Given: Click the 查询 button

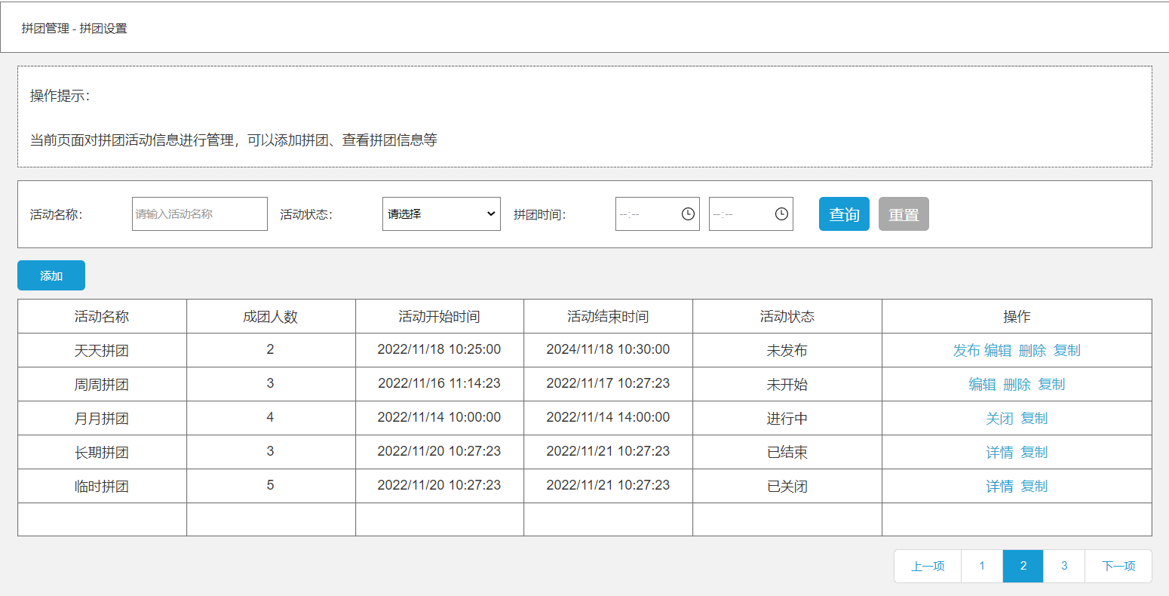Looking at the screenshot, I should pyautogui.click(x=844, y=214).
